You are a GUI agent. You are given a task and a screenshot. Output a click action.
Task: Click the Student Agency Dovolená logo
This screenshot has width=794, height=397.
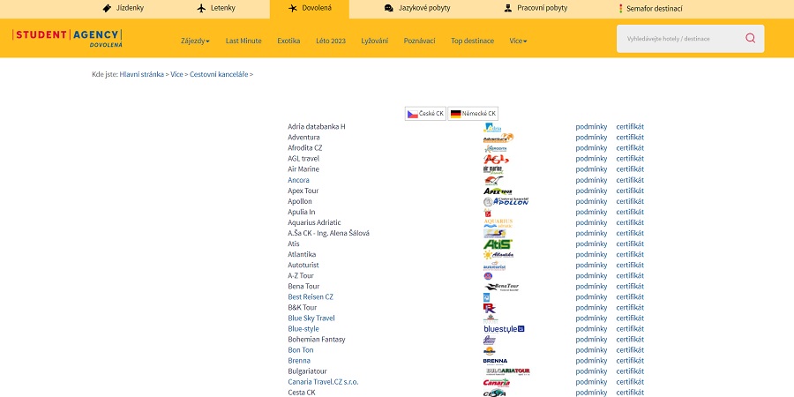[67, 38]
